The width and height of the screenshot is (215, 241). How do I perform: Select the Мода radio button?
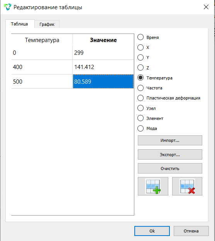tap(141, 128)
